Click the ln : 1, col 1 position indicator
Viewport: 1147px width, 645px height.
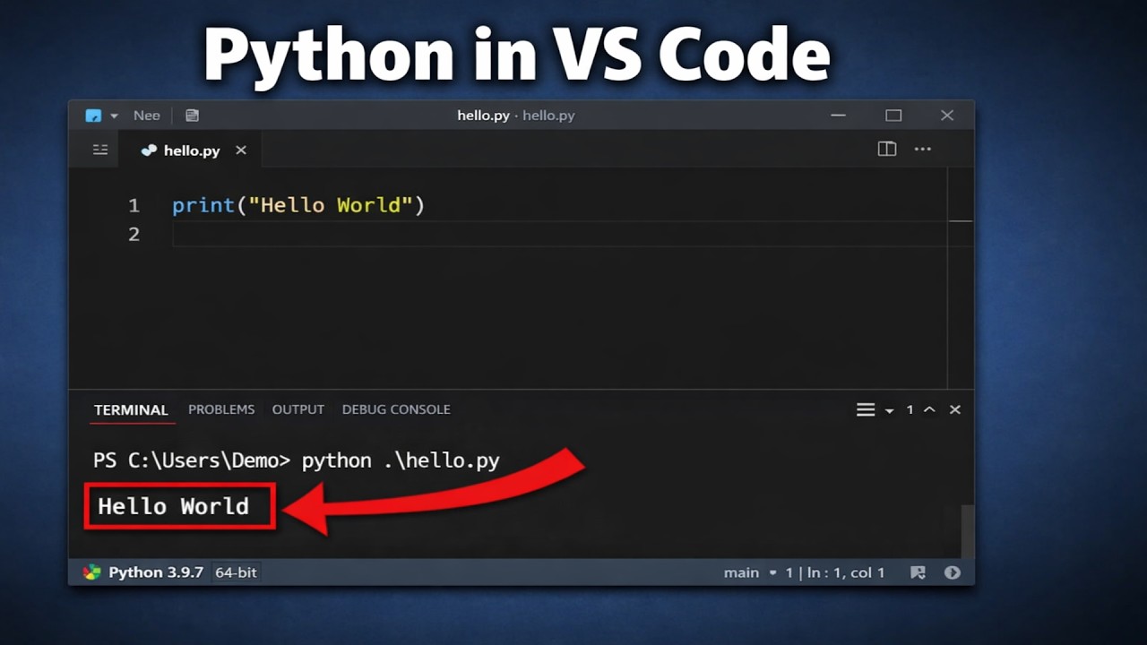846,572
